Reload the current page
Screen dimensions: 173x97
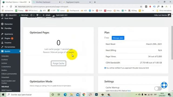coord(11,6)
